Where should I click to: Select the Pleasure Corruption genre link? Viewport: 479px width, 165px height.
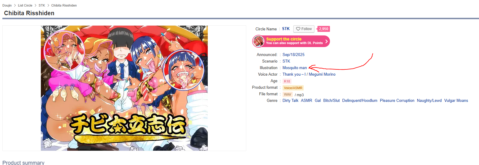(x=397, y=100)
